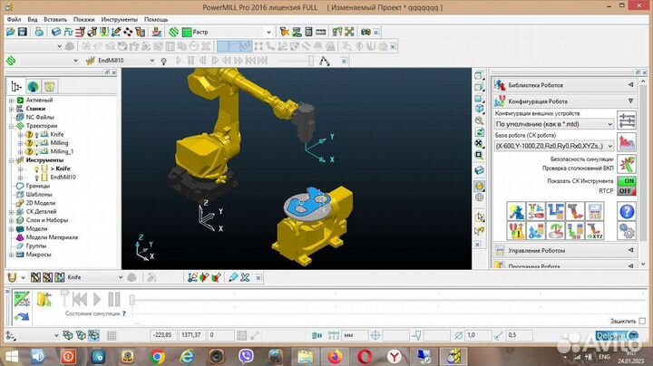This screenshot has height=366, width=653.
Task: Click the zoom magnifier icon in view toolbar
Action: [x=480, y=120]
